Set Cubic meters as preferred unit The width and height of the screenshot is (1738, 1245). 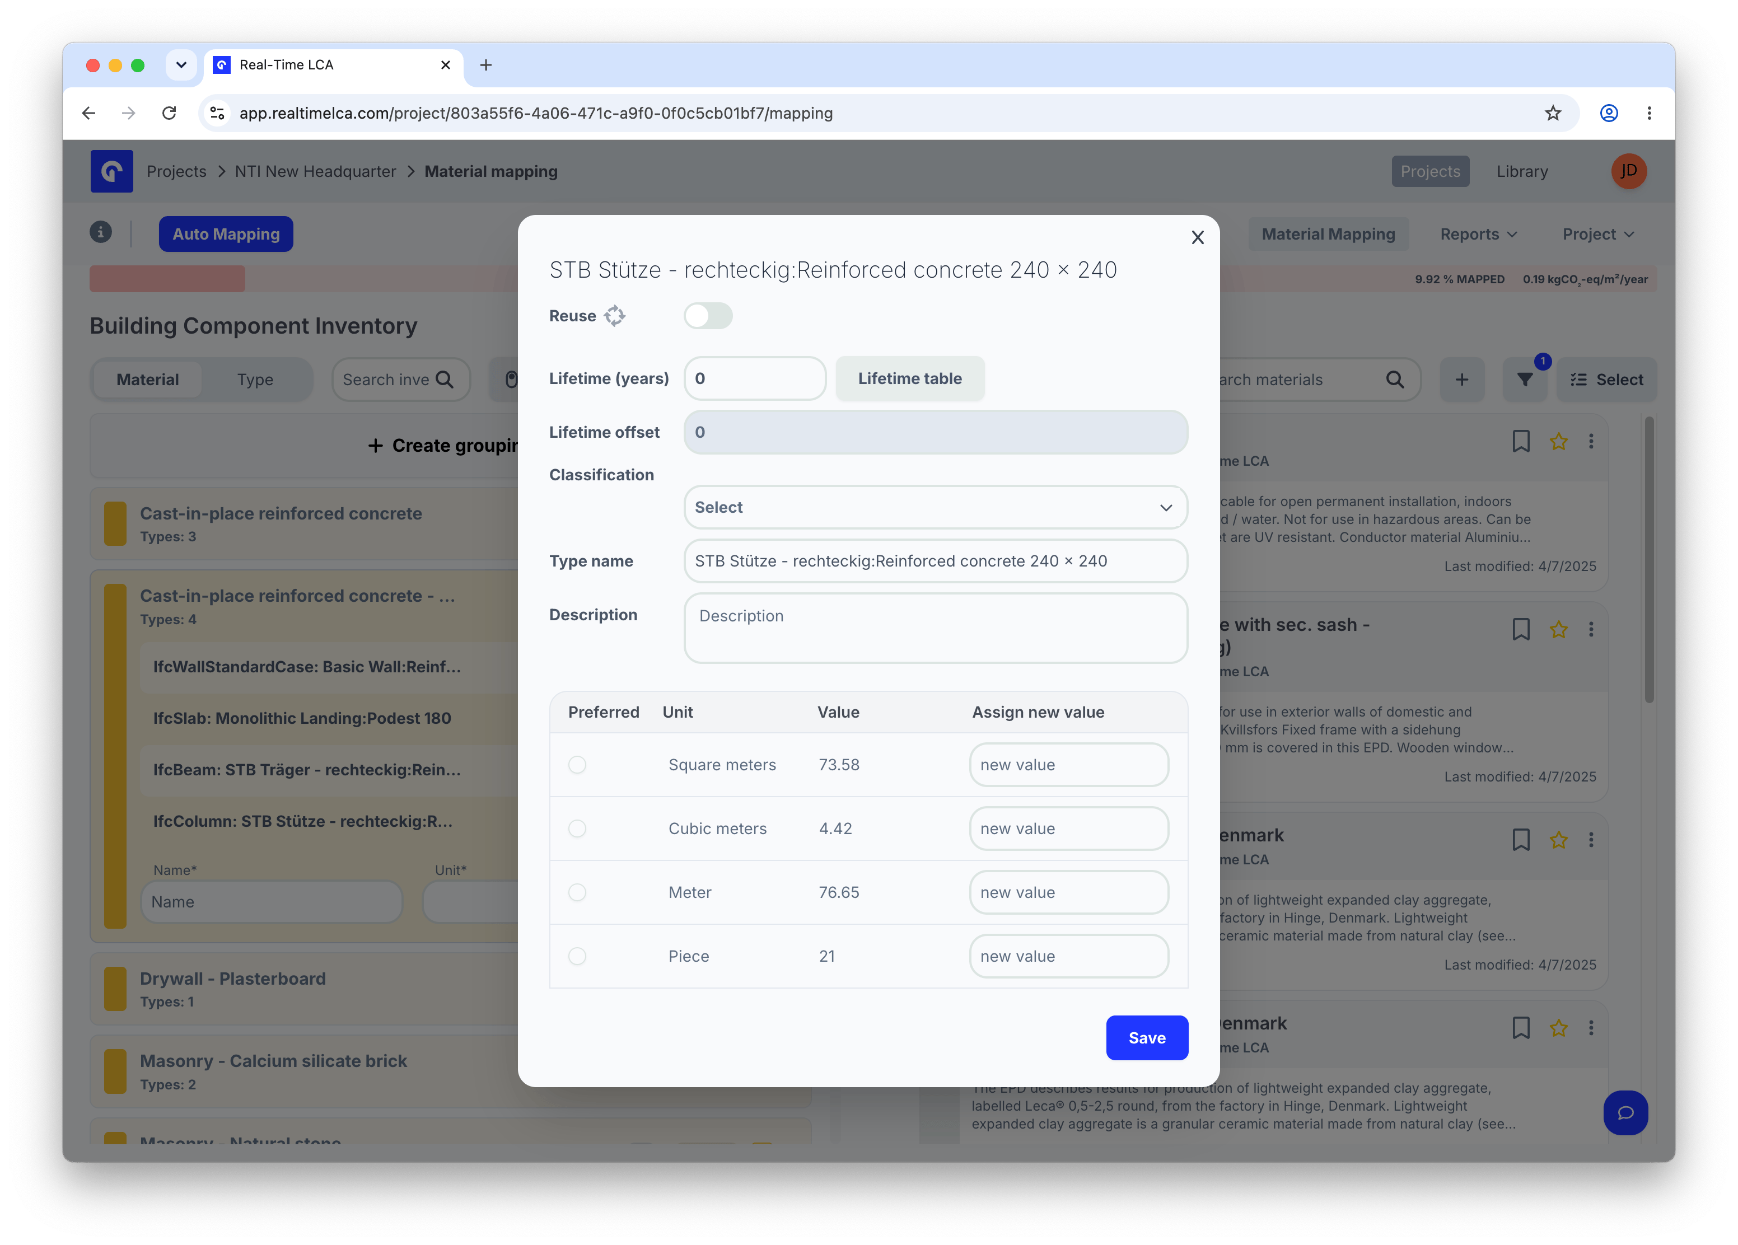[577, 828]
